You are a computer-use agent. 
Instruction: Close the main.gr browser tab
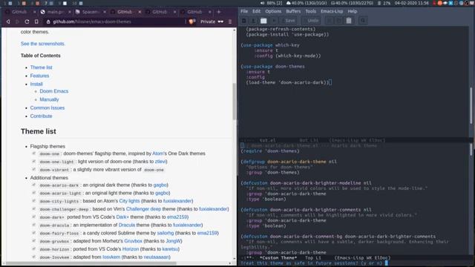tap(69, 12)
